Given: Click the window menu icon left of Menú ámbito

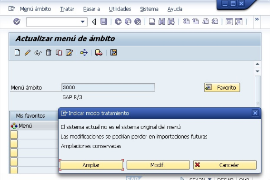Looking at the screenshot, I should coord(12,9).
